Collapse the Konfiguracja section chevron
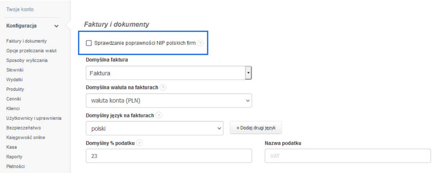Image resolution: width=438 pixels, height=173 pixels. [57, 26]
